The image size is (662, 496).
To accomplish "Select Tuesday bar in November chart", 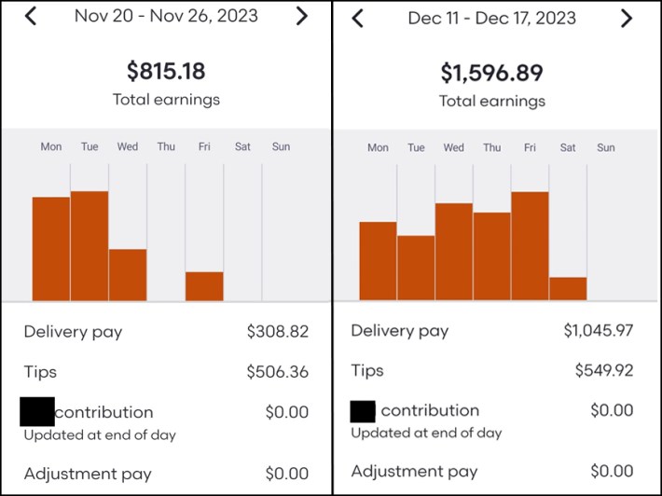I will coord(90,245).
